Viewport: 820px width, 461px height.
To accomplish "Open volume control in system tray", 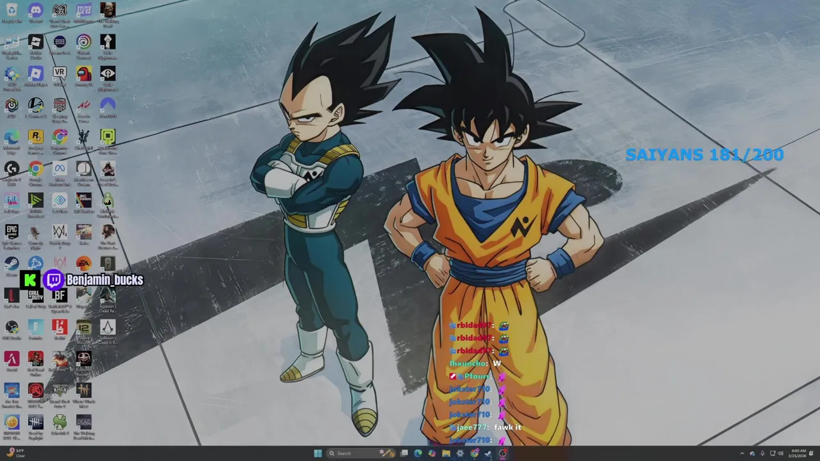I will tap(780, 453).
